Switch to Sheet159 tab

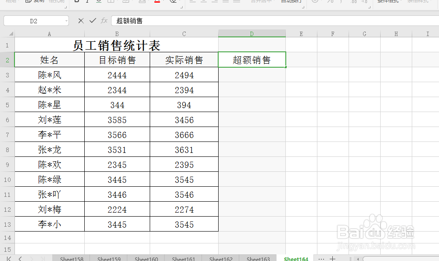109,259
